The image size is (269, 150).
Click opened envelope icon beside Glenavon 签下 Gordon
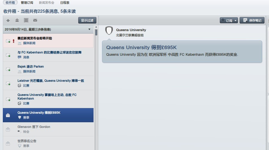click(8, 129)
